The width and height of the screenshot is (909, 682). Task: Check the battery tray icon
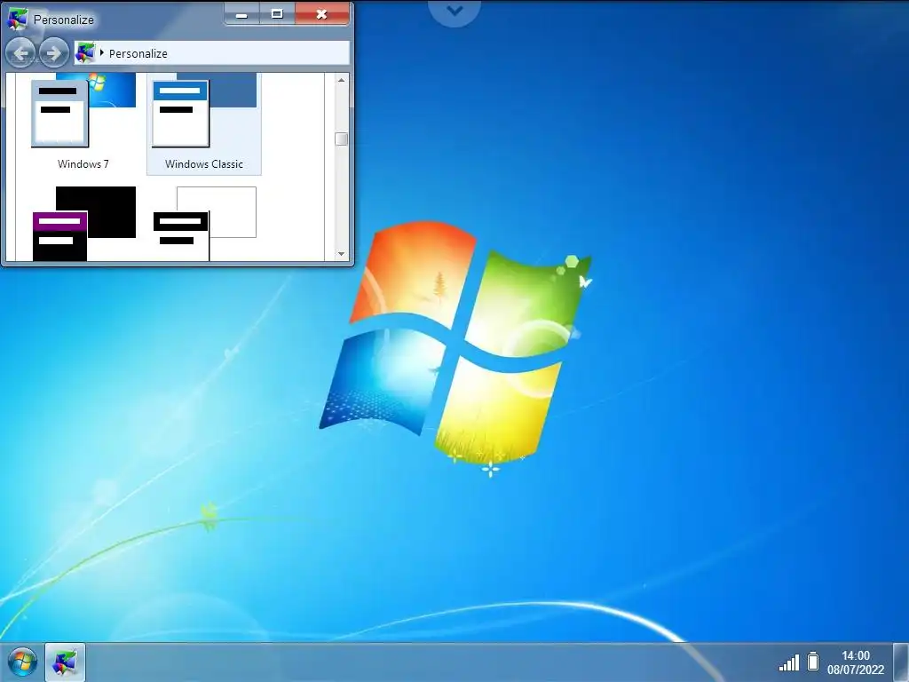(813, 661)
